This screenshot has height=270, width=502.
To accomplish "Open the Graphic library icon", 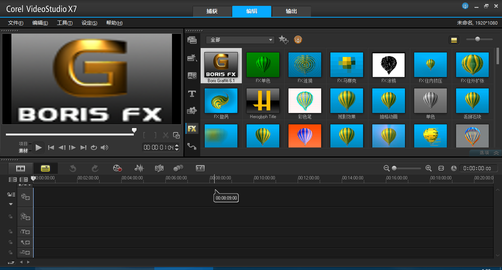I will pos(192,110).
